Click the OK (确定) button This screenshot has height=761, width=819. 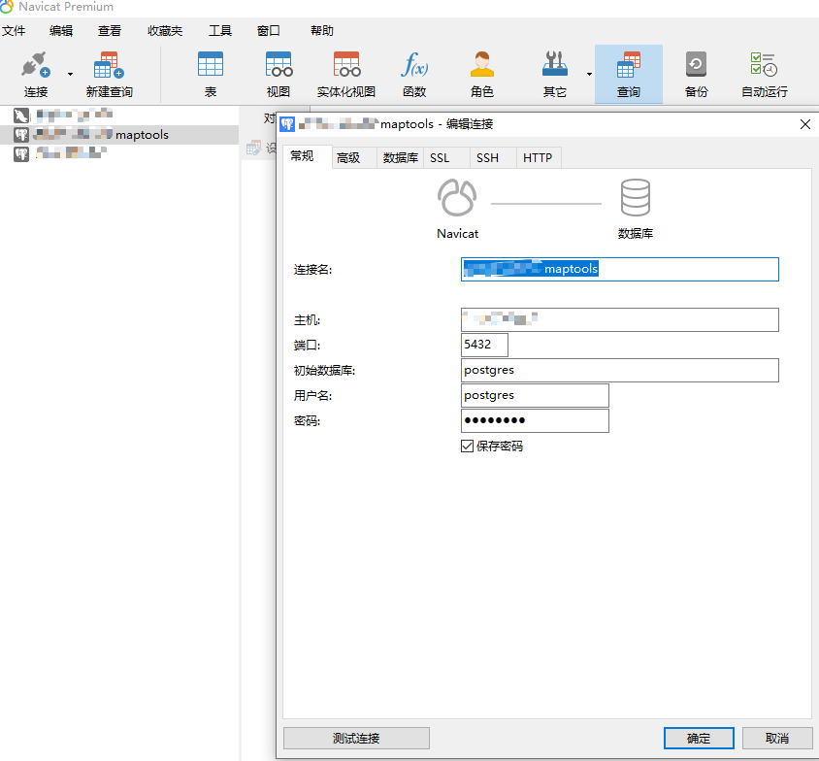point(699,738)
